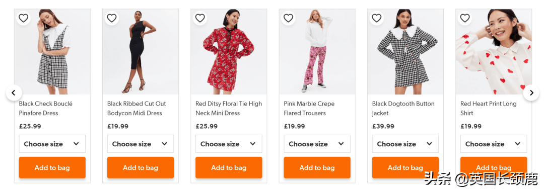Expand size selector for Red Ditsy Floral Dress

(229, 144)
